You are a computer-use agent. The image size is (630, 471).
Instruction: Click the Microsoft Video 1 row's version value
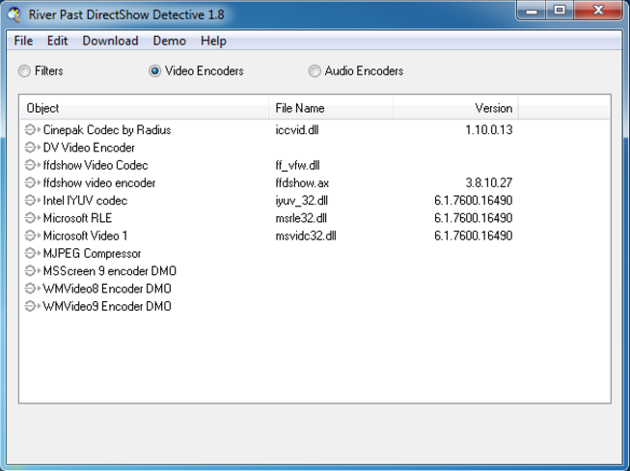tap(474, 235)
